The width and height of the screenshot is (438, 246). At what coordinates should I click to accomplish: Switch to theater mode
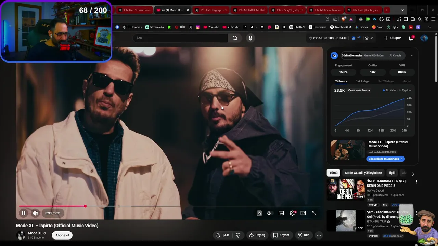(x=303, y=213)
